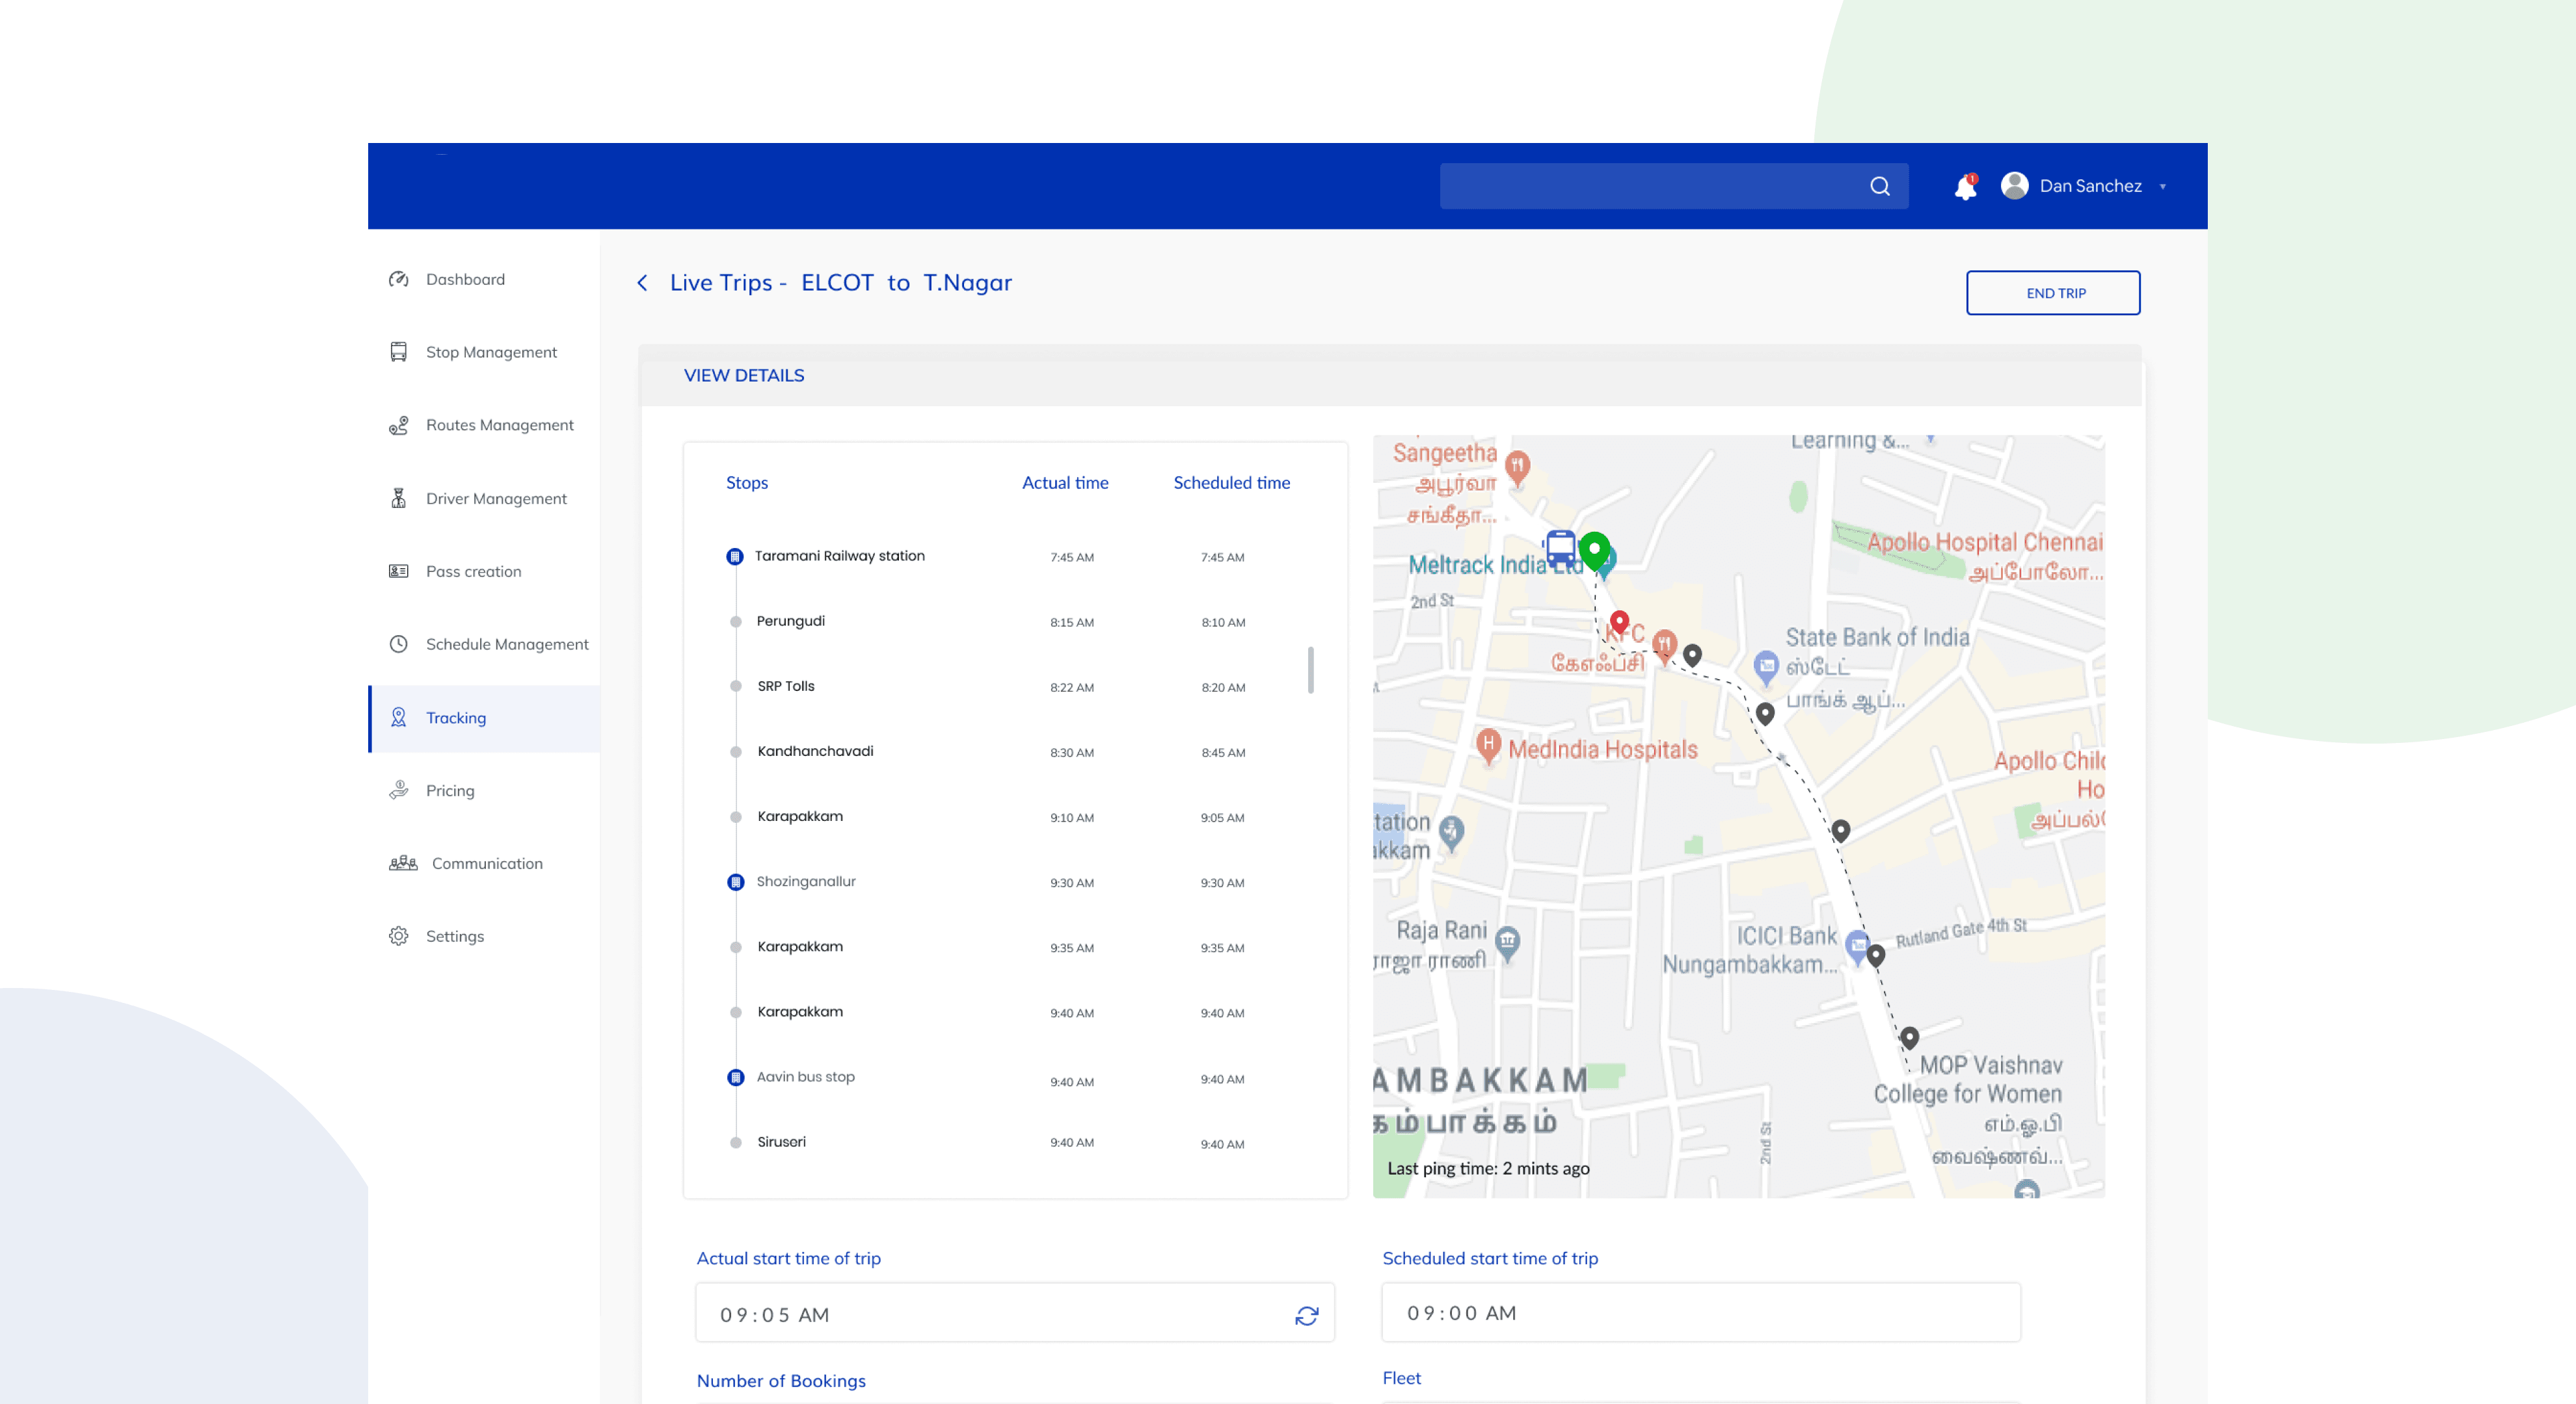Click the Pricing hand-coin icon
The height and width of the screenshot is (1404, 2576).
[x=398, y=790]
